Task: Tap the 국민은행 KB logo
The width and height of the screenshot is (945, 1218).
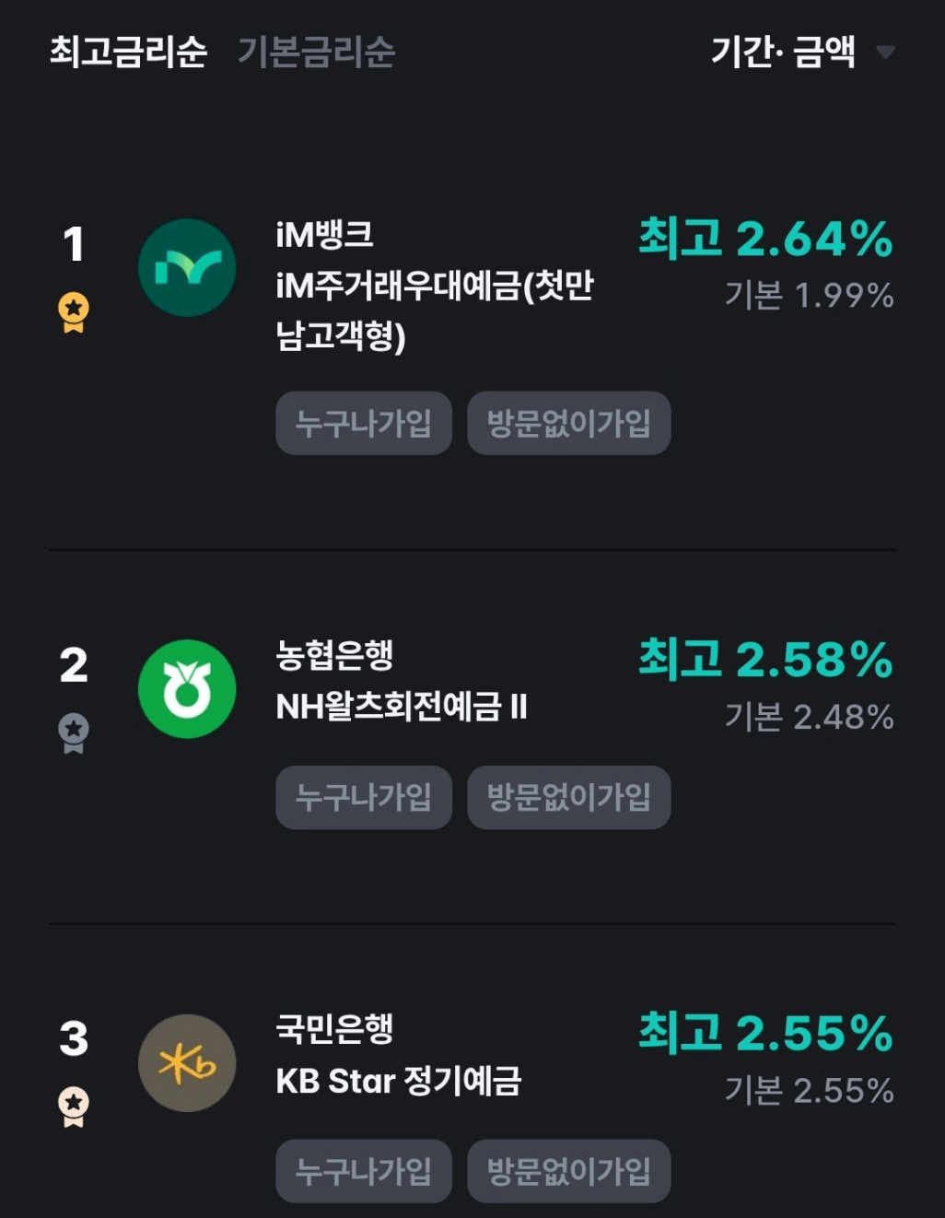Action: coord(187,1063)
